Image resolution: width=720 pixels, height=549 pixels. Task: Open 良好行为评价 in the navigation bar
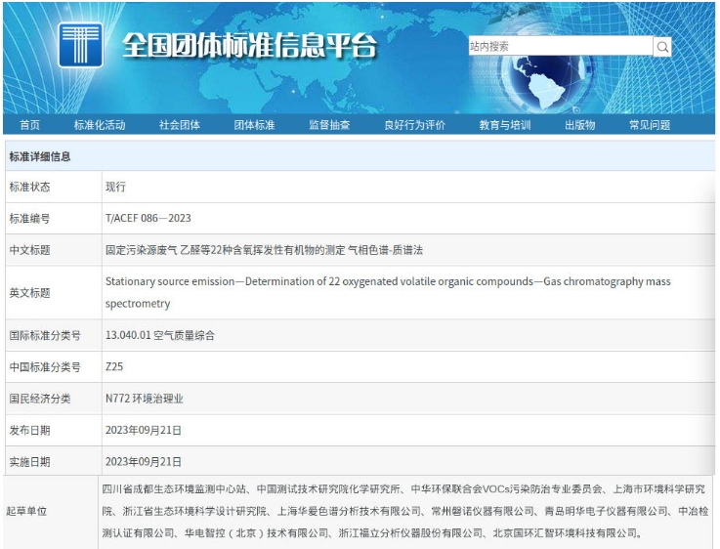414,125
